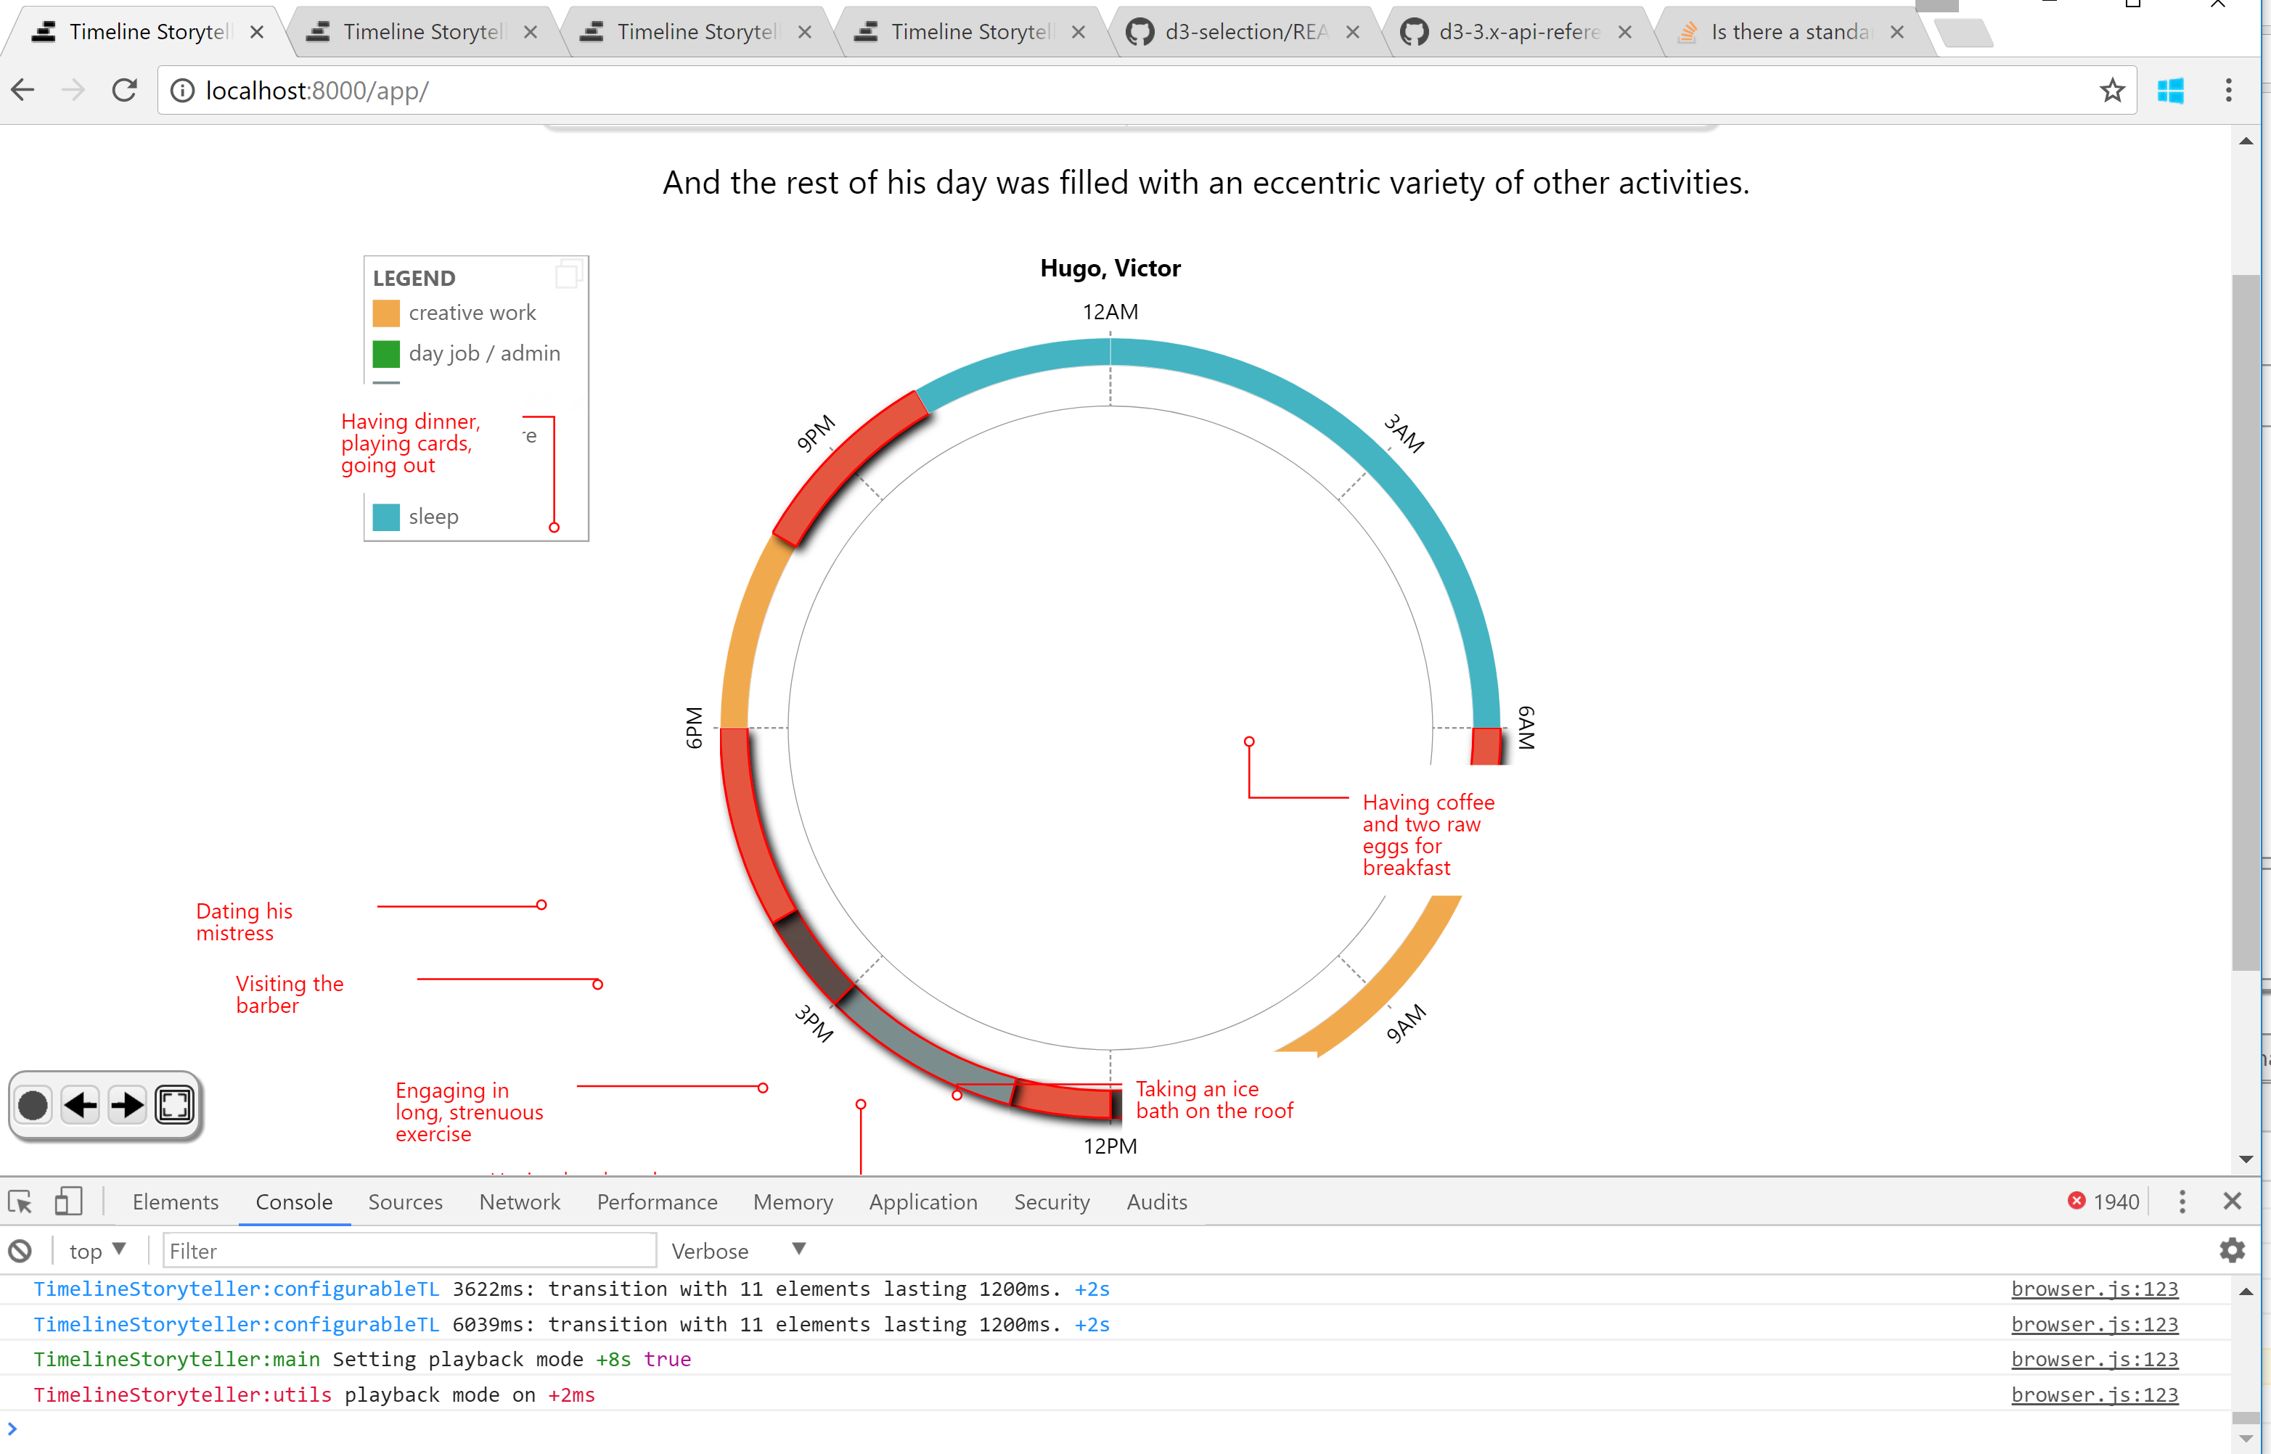The height and width of the screenshot is (1454, 2271).
Task: Select the inspect element icon in DevTools
Action: (20, 1201)
